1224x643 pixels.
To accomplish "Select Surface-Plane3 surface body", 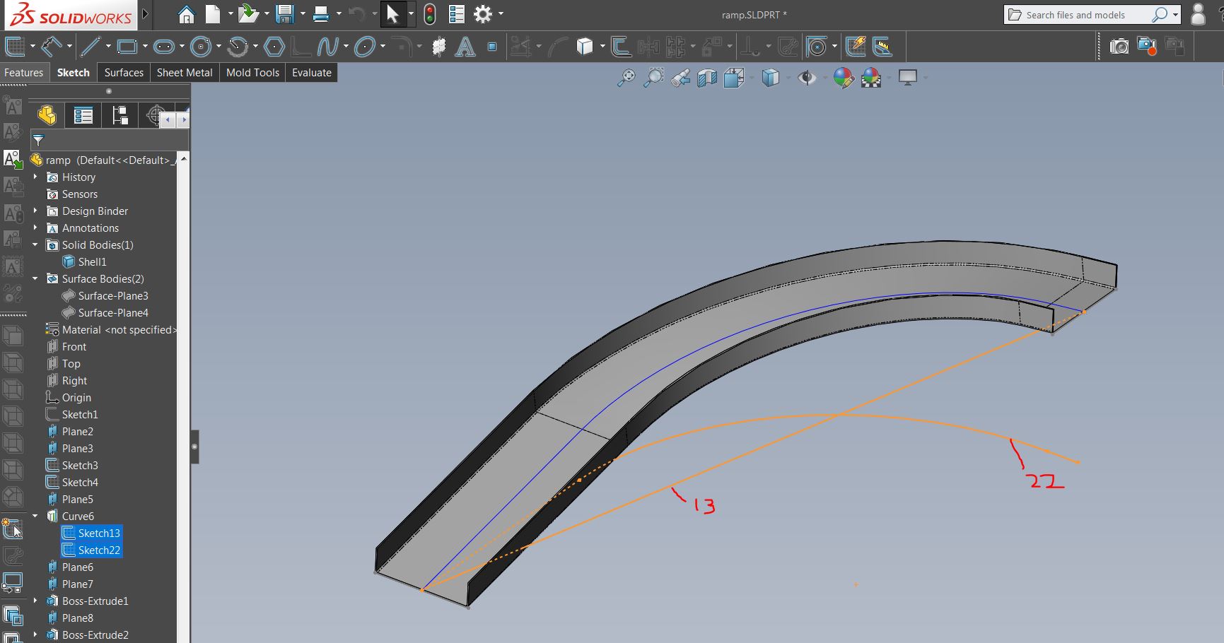I will click(x=105, y=296).
